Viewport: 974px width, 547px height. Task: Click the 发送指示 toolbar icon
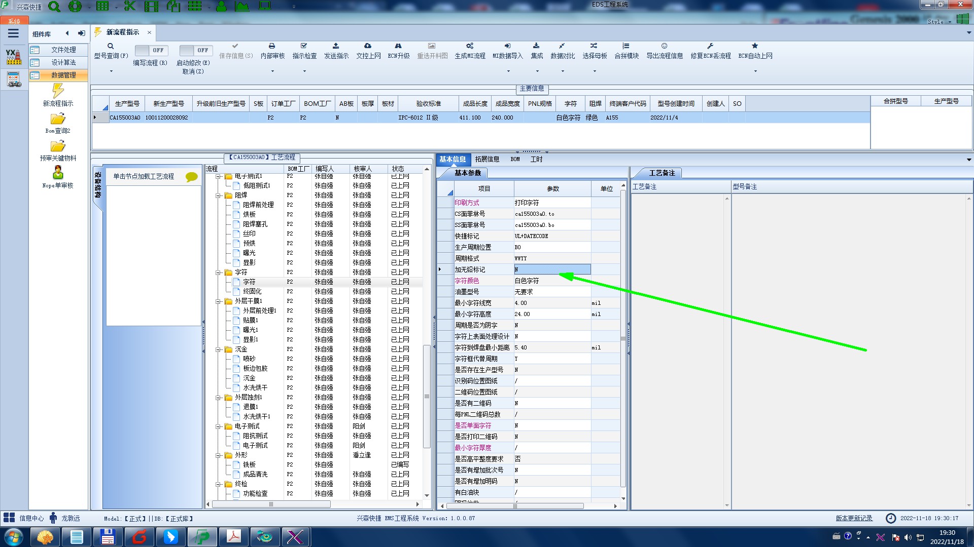[x=336, y=46]
